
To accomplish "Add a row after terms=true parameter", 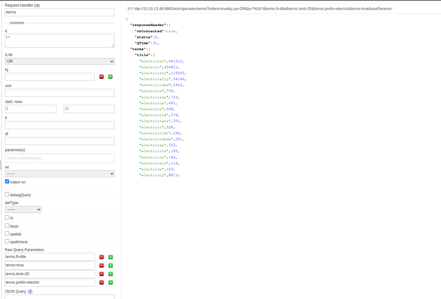I will tap(111, 265).
